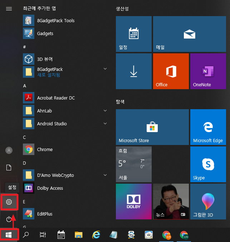The height and width of the screenshot is (242, 230).
Task: Click the power button icon
Action: click(9, 219)
